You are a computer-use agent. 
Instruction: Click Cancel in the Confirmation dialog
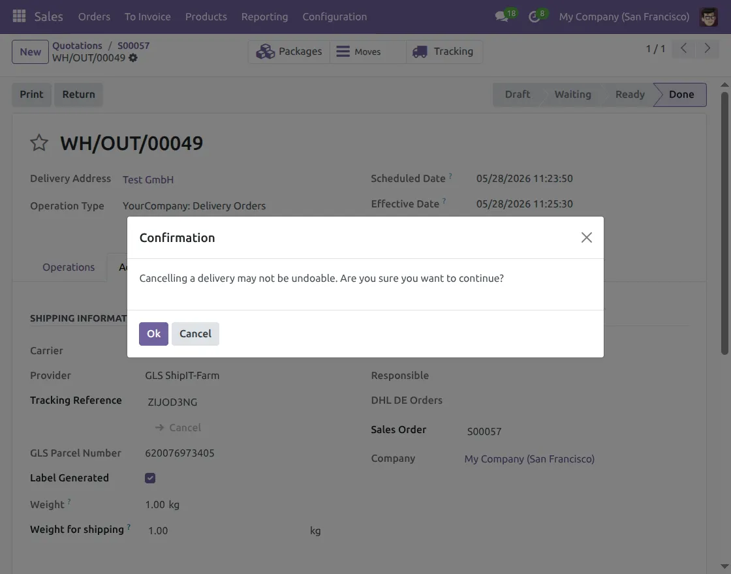[195, 333]
